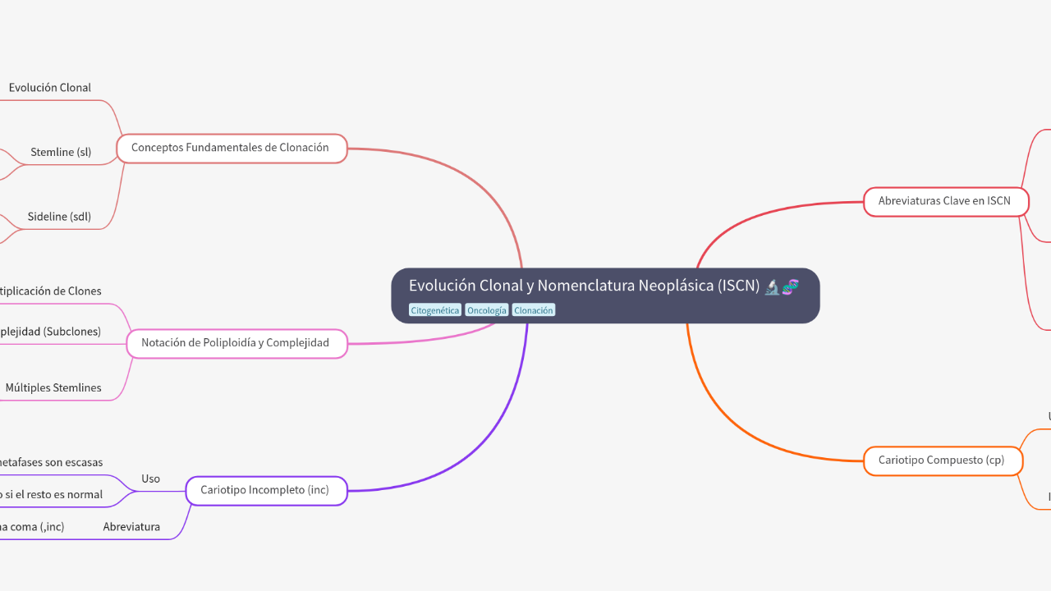Click the microscope emoji in the central node
The image size is (1051, 591).
pyautogui.click(x=772, y=286)
